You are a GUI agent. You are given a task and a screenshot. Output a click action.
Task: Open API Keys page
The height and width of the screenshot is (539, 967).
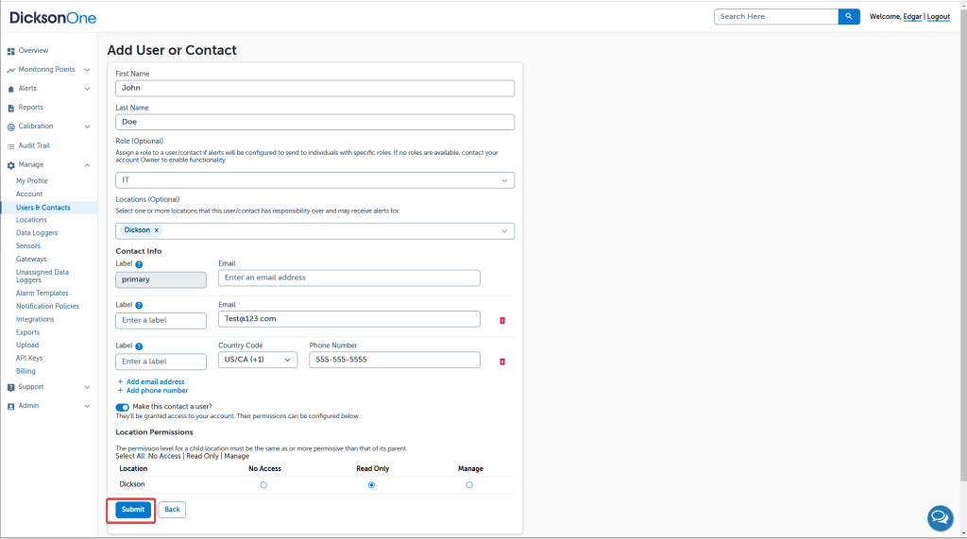29,359
